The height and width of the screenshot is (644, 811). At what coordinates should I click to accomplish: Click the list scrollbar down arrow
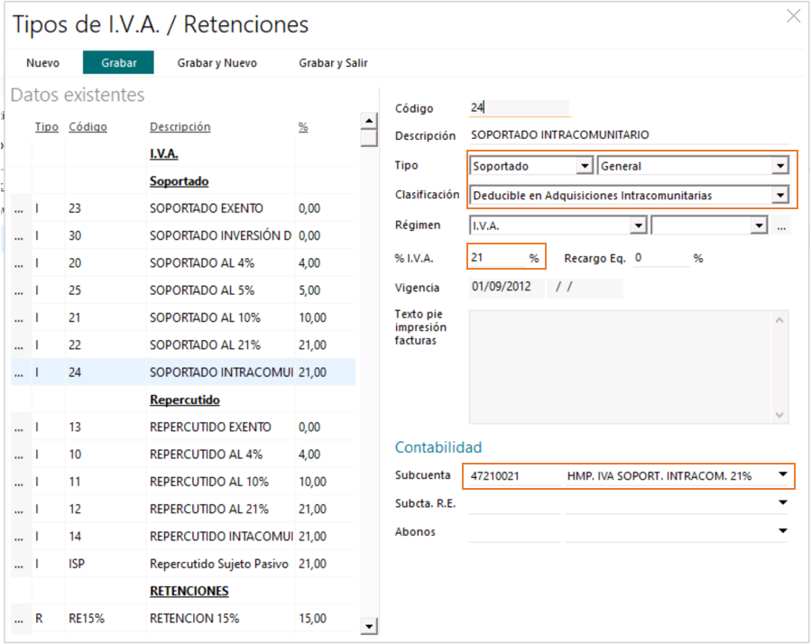click(369, 627)
